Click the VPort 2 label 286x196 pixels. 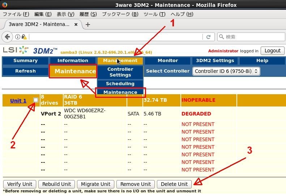pos(51,114)
